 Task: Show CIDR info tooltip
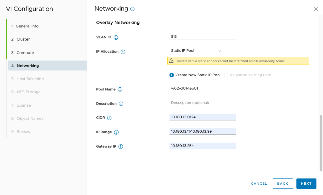click(x=109, y=118)
